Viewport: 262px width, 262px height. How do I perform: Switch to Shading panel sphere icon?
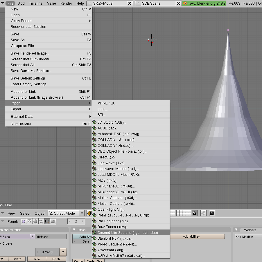coord(35,221)
